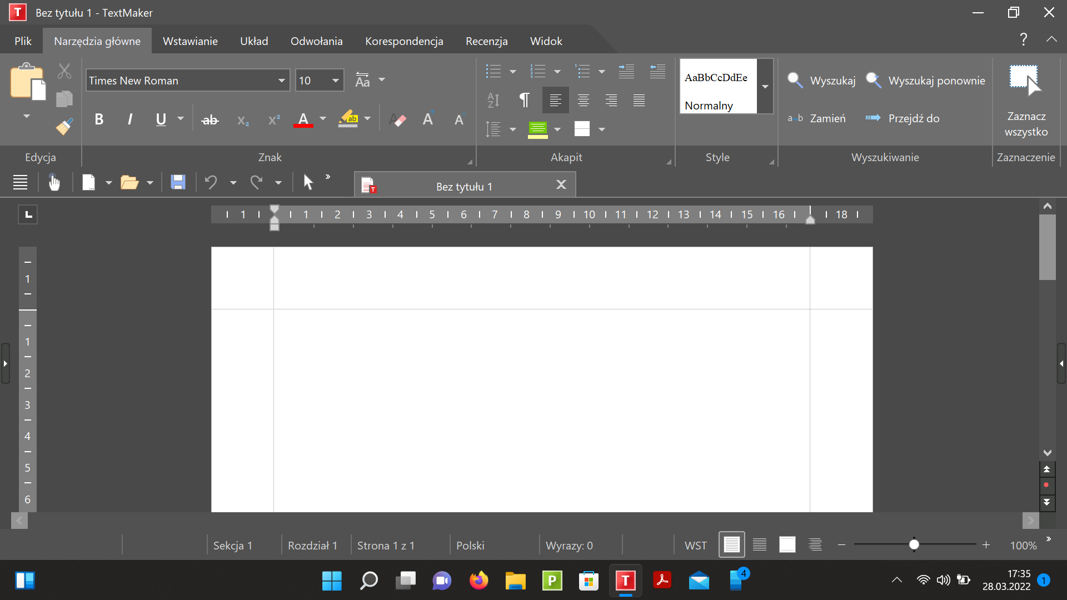Switch to the Wstawianie ribbon tab
The height and width of the screenshot is (600, 1067).
[x=190, y=41]
